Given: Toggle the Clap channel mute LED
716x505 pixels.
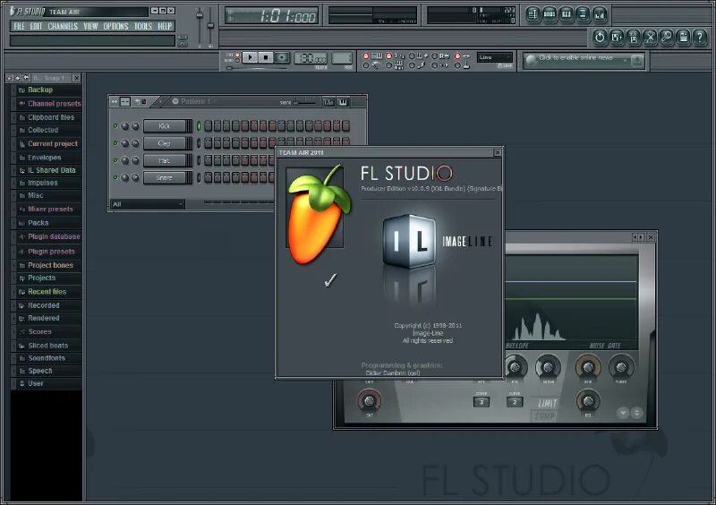Looking at the screenshot, I should click(x=115, y=143).
